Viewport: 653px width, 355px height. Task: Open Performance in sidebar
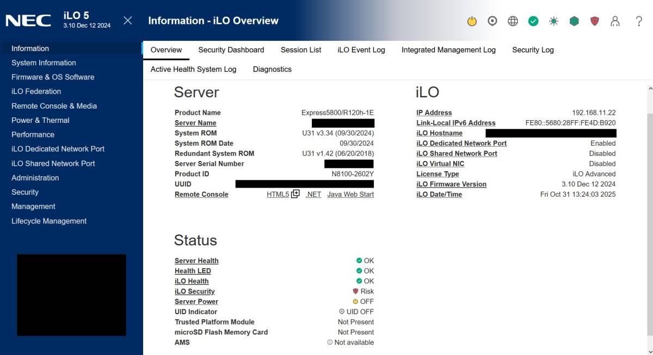[33, 135]
